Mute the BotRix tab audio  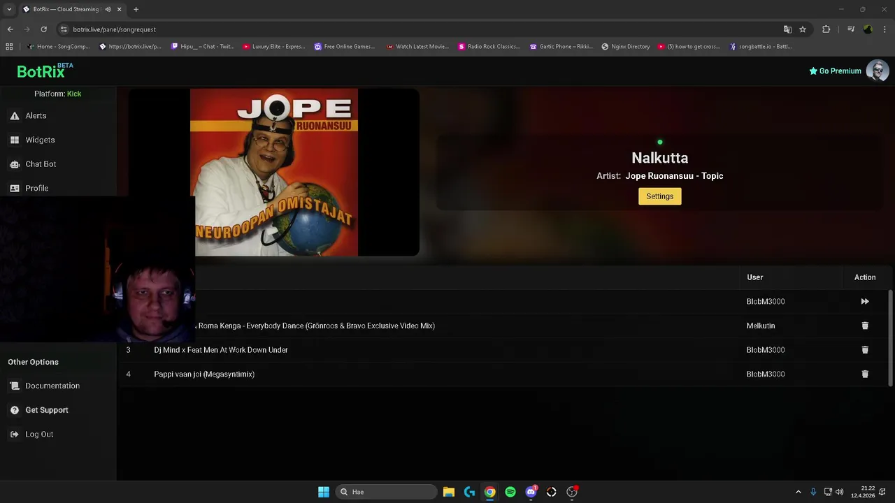tap(108, 9)
